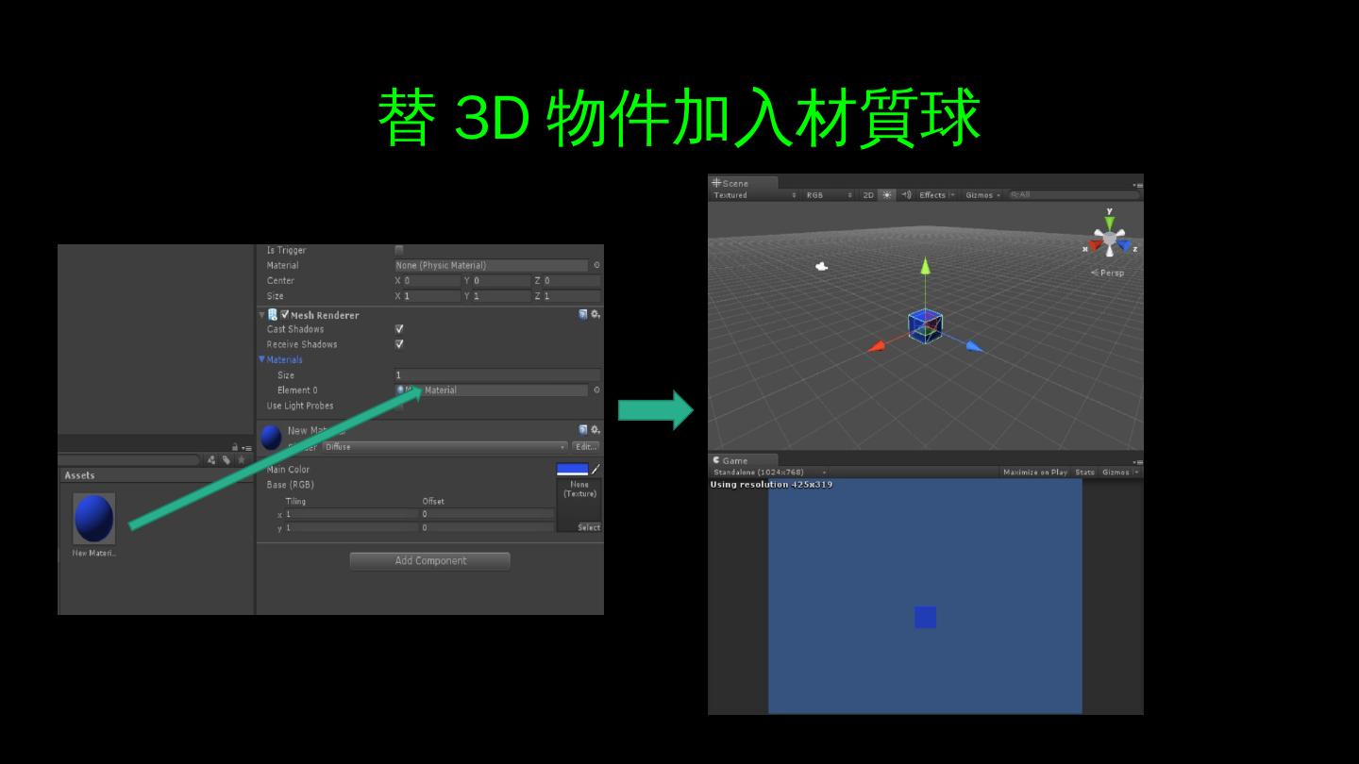Edit the Materials Size field
Screen dimensions: 1359x764
(x=497, y=375)
